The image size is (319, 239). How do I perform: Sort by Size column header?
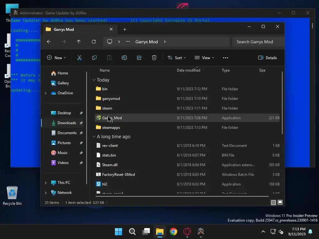click(x=262, y=70)
